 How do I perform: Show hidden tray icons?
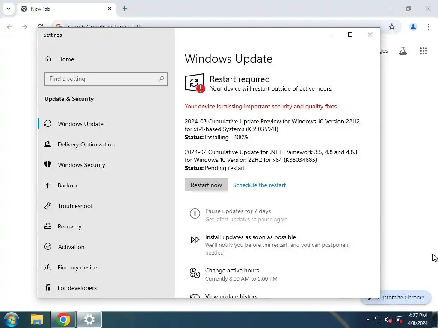pyautogui.click(x=368, y=319)
